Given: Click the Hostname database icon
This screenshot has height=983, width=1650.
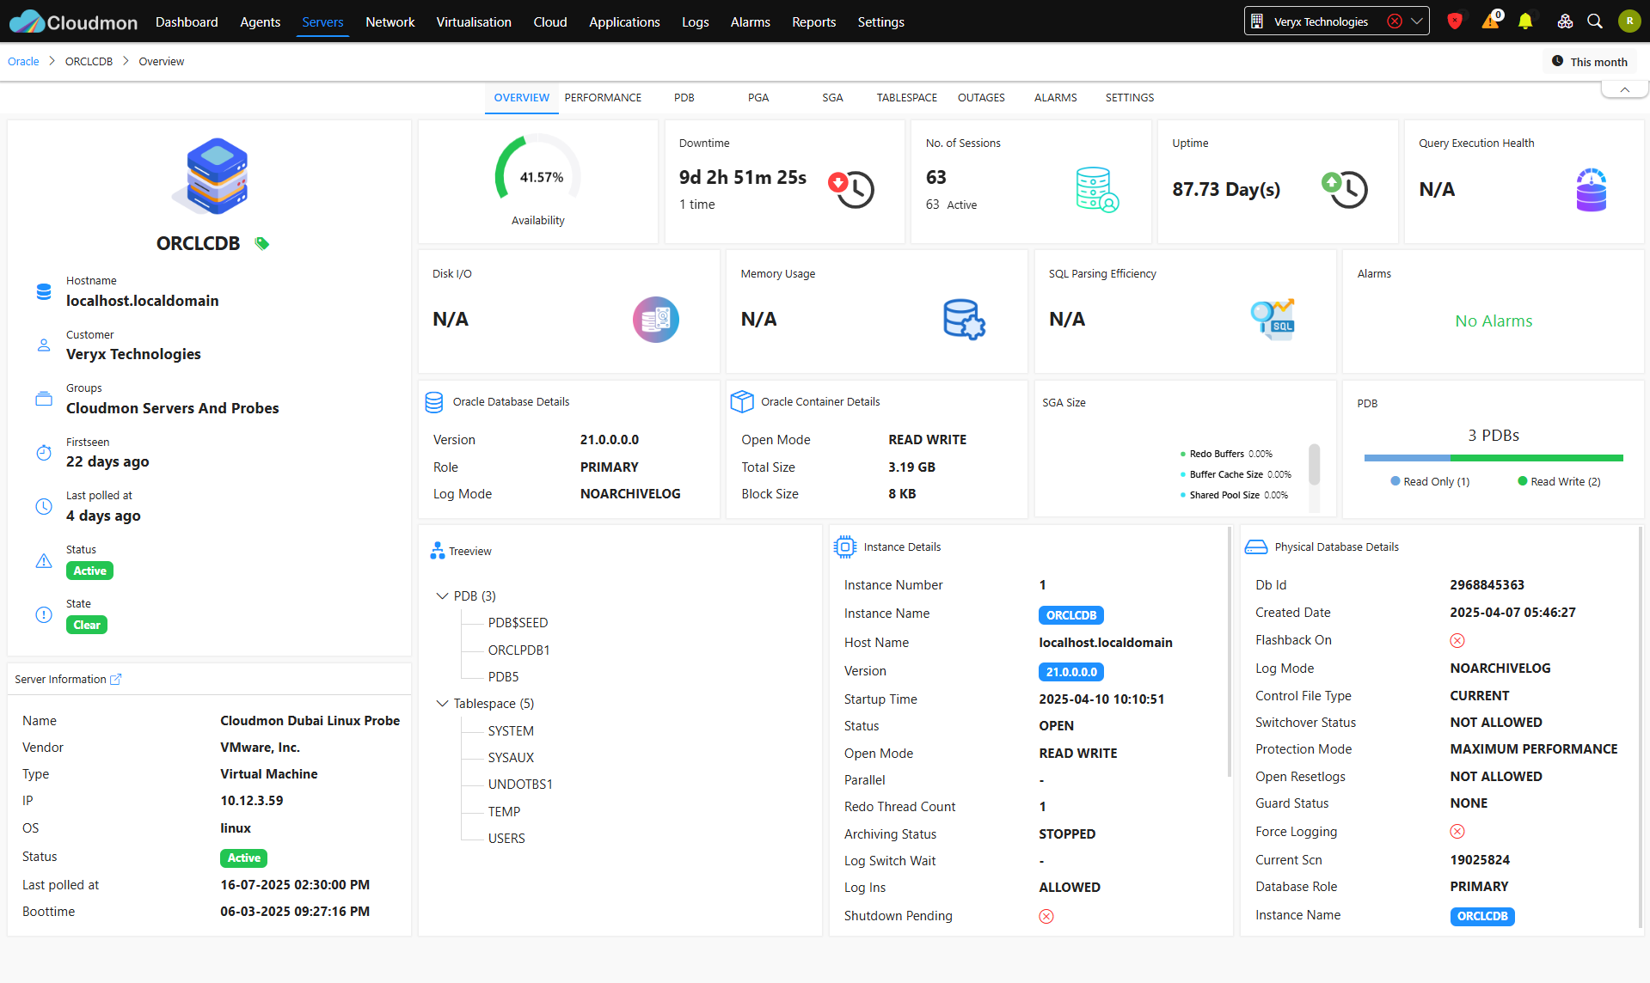Looking at the screenshot, I should [44, 292].
